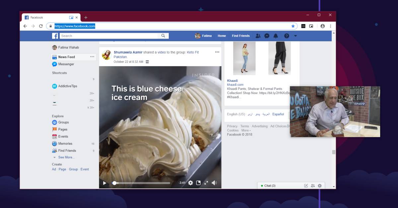Viewport: 398px width, 208px height.
Task: Select the Facebook browser tab
Action: point(51,18)
